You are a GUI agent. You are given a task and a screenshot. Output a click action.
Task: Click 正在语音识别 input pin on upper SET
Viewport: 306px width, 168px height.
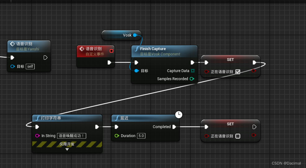[206, 72]
